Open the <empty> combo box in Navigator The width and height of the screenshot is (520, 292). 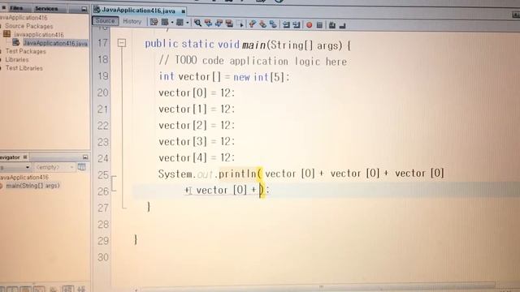click(x=54, y=167)
